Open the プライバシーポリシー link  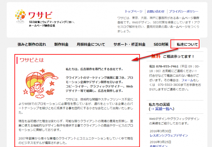(x=184, y=11)
